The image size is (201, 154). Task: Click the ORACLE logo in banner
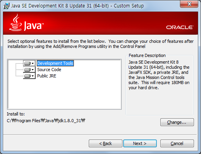pyautogui.click(x=180, y=27)
